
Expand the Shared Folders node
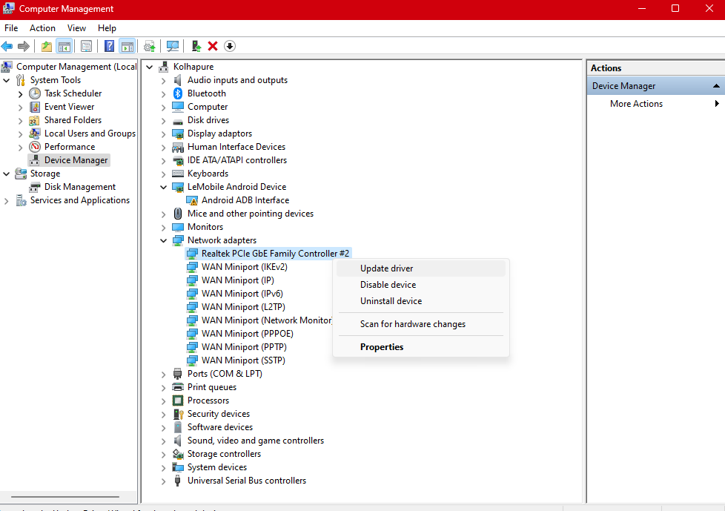tap(20, 121)
